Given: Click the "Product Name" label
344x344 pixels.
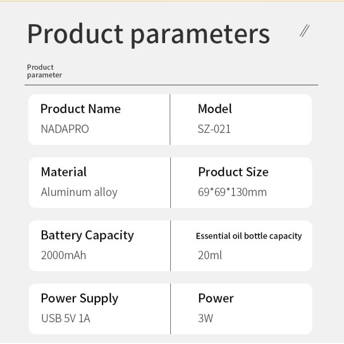Looking at the screenshot, I should click(x=80, y=109).
